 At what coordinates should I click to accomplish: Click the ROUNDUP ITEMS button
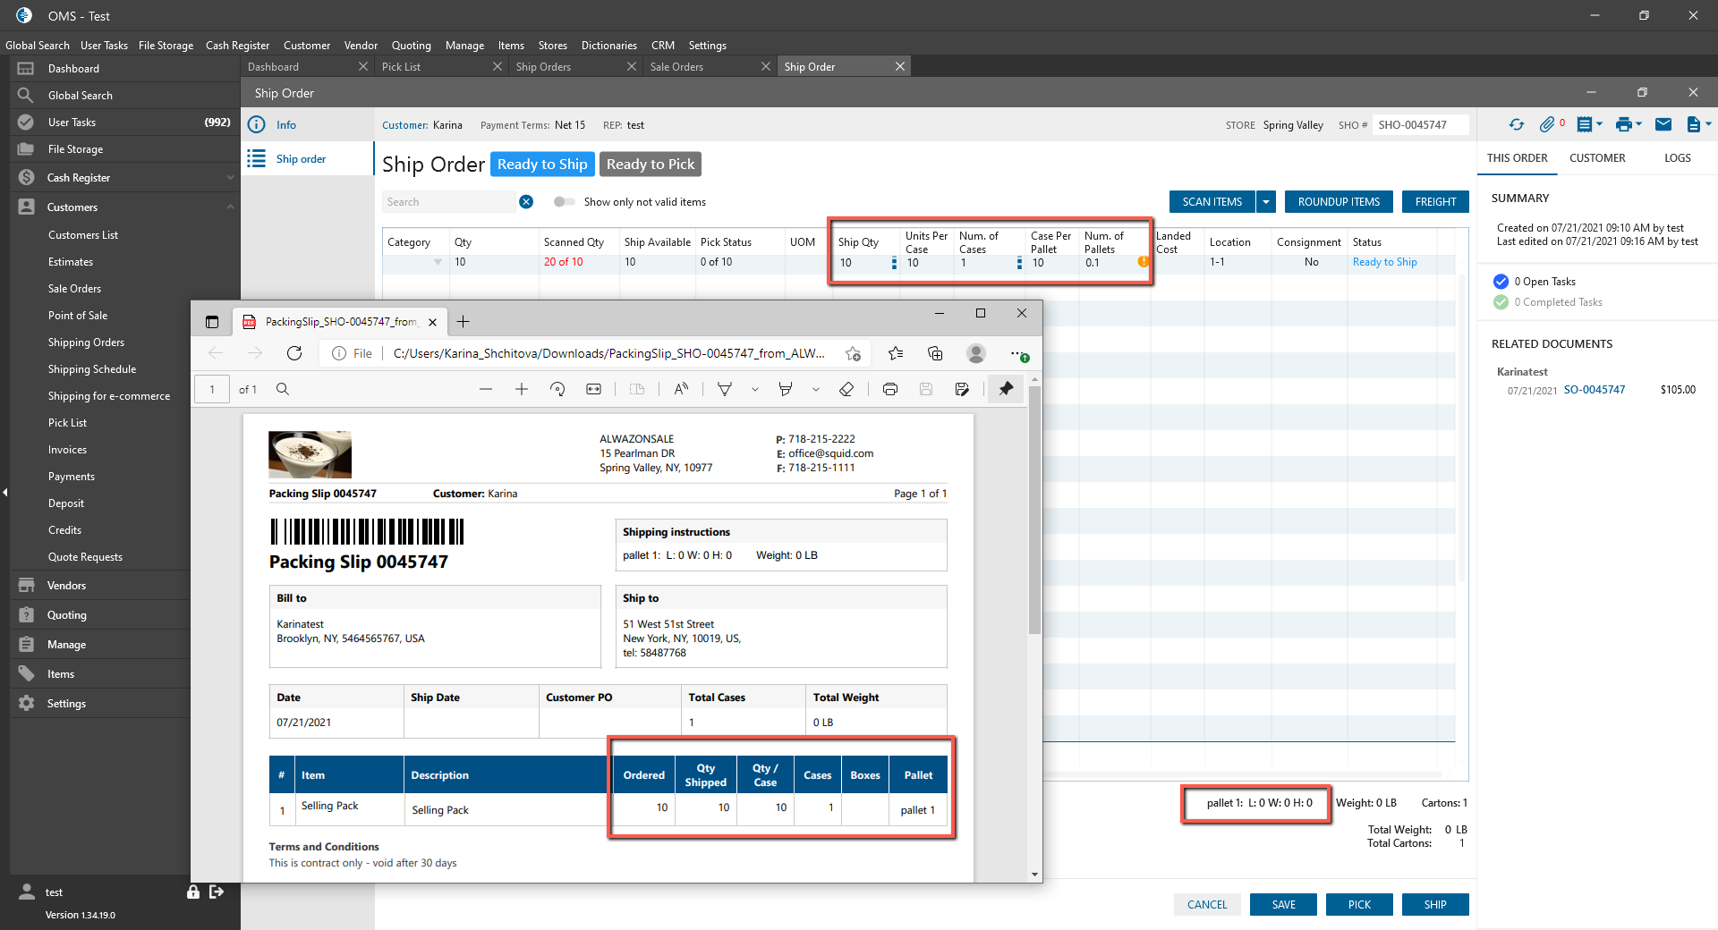pyautogui.click(x=1339, y=202)
